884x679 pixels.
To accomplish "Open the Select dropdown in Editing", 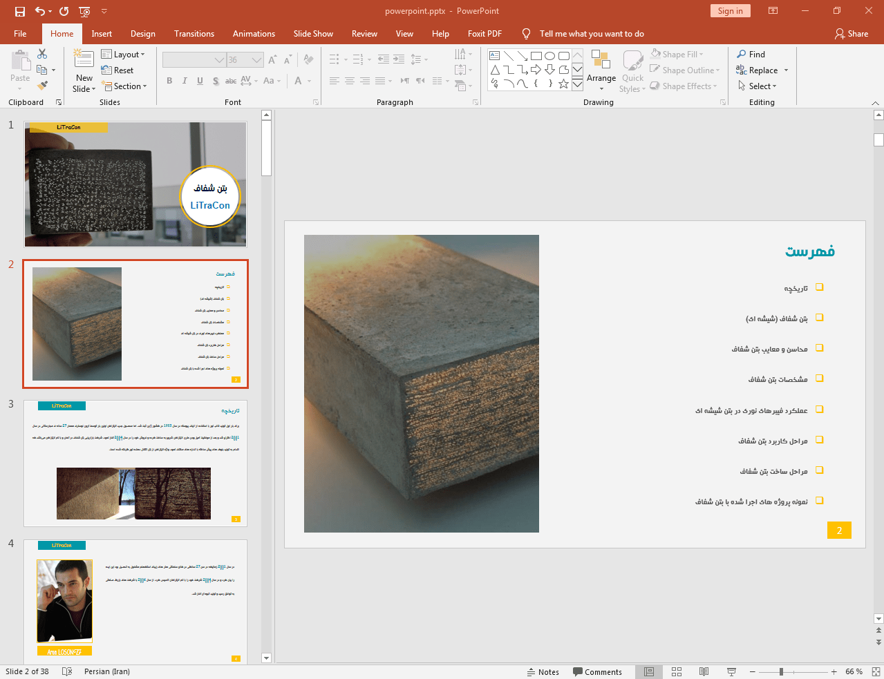I will pyautogui.click(x=758, y=86).
